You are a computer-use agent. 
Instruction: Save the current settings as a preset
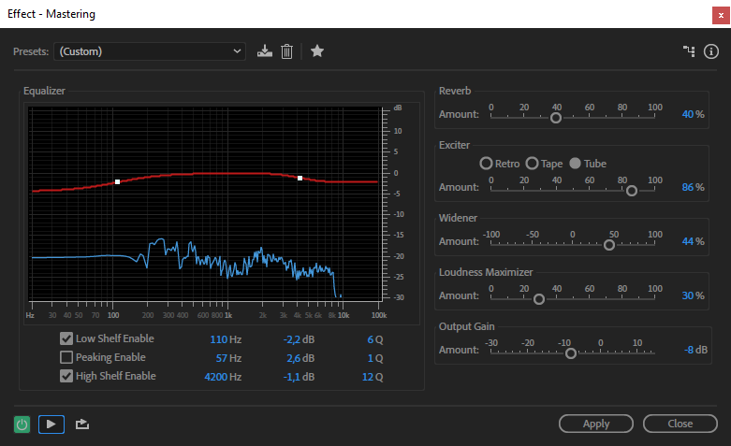tap(265, 51)
